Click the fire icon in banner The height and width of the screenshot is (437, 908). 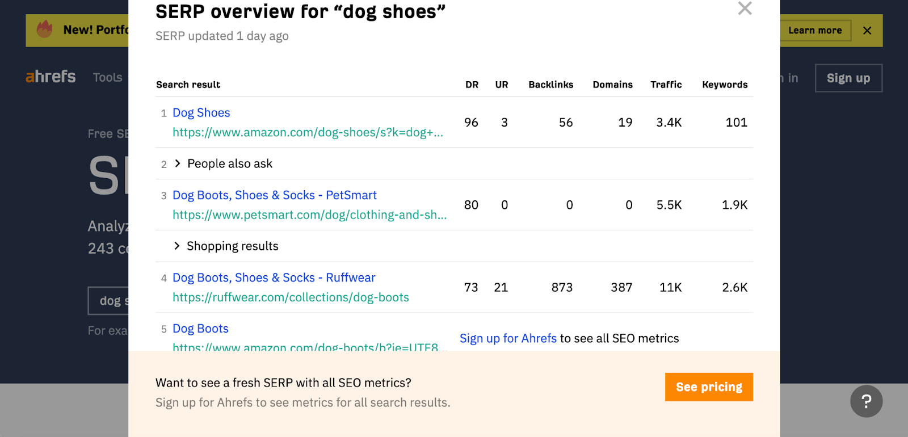(45, 29)
